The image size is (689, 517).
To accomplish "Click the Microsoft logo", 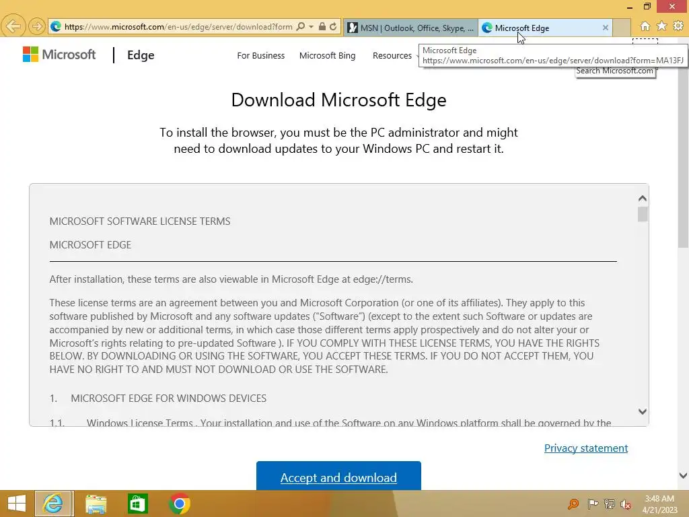I will [59, 55].
